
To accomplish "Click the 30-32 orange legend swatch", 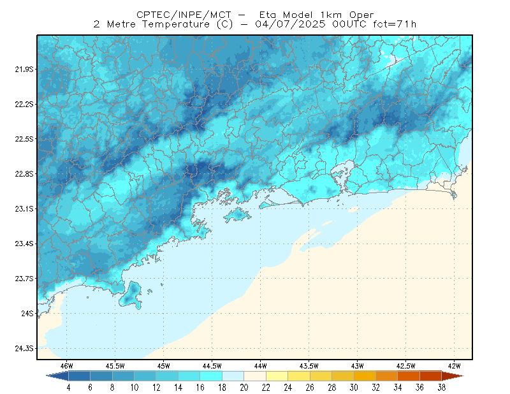I will point(365,376).
